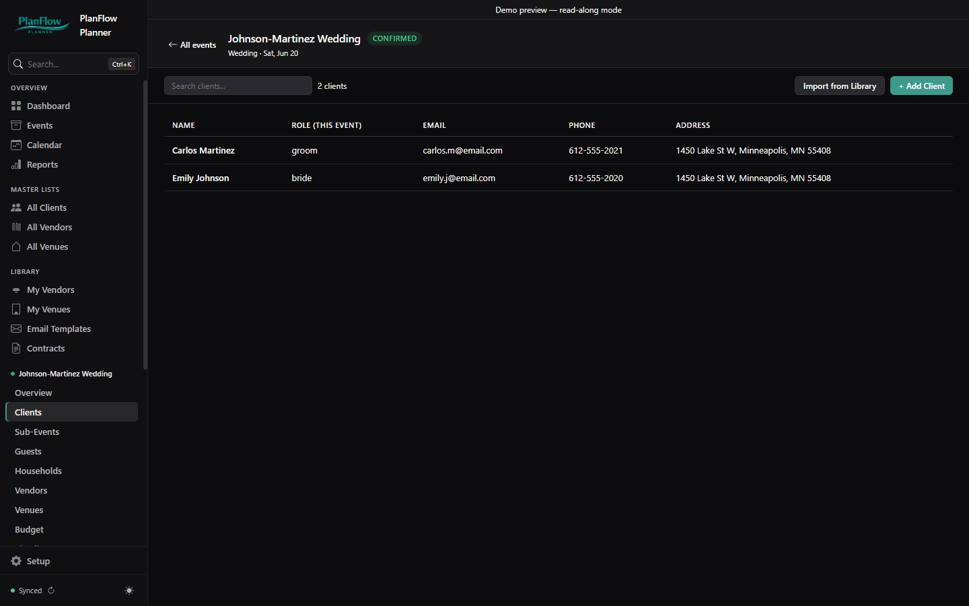Image resolution: width=969 pixels, height=606 pixels.
Task: Switch to the event Venues section
Action: [x=71, y=510]
